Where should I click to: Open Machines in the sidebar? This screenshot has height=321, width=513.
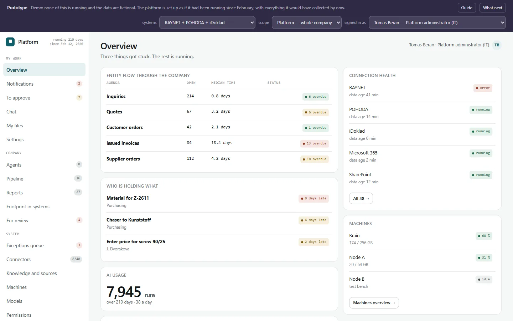coord(44,287)
